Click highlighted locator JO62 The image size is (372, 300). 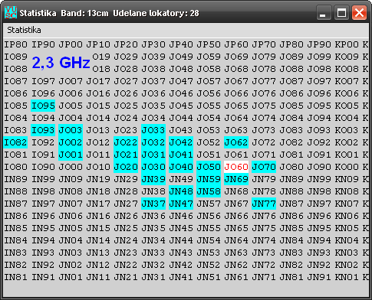(236, 142)
